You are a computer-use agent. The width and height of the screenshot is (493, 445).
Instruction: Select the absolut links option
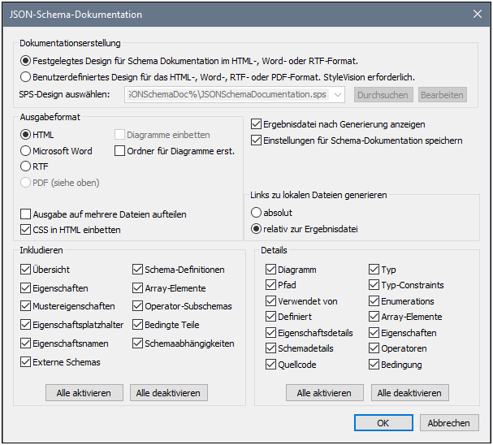pyautogui.click(x=257, y=213)
